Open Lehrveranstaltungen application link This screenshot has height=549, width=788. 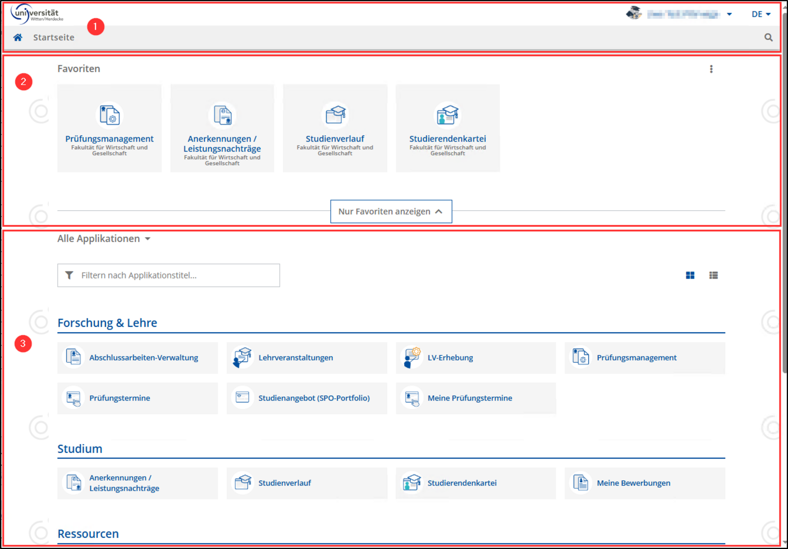295,357
